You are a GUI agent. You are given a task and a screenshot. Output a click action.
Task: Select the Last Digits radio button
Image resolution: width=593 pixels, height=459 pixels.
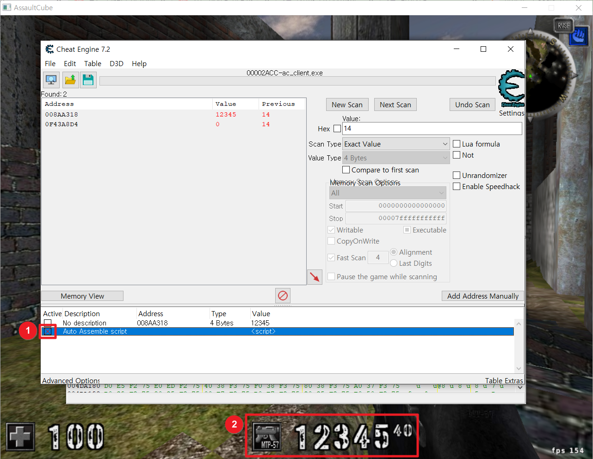coord(394,263)
